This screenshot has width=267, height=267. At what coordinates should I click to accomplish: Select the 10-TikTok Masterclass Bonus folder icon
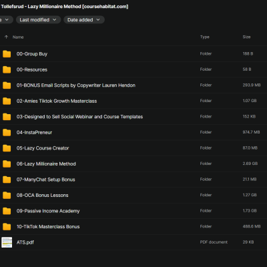tap(7, 227)
